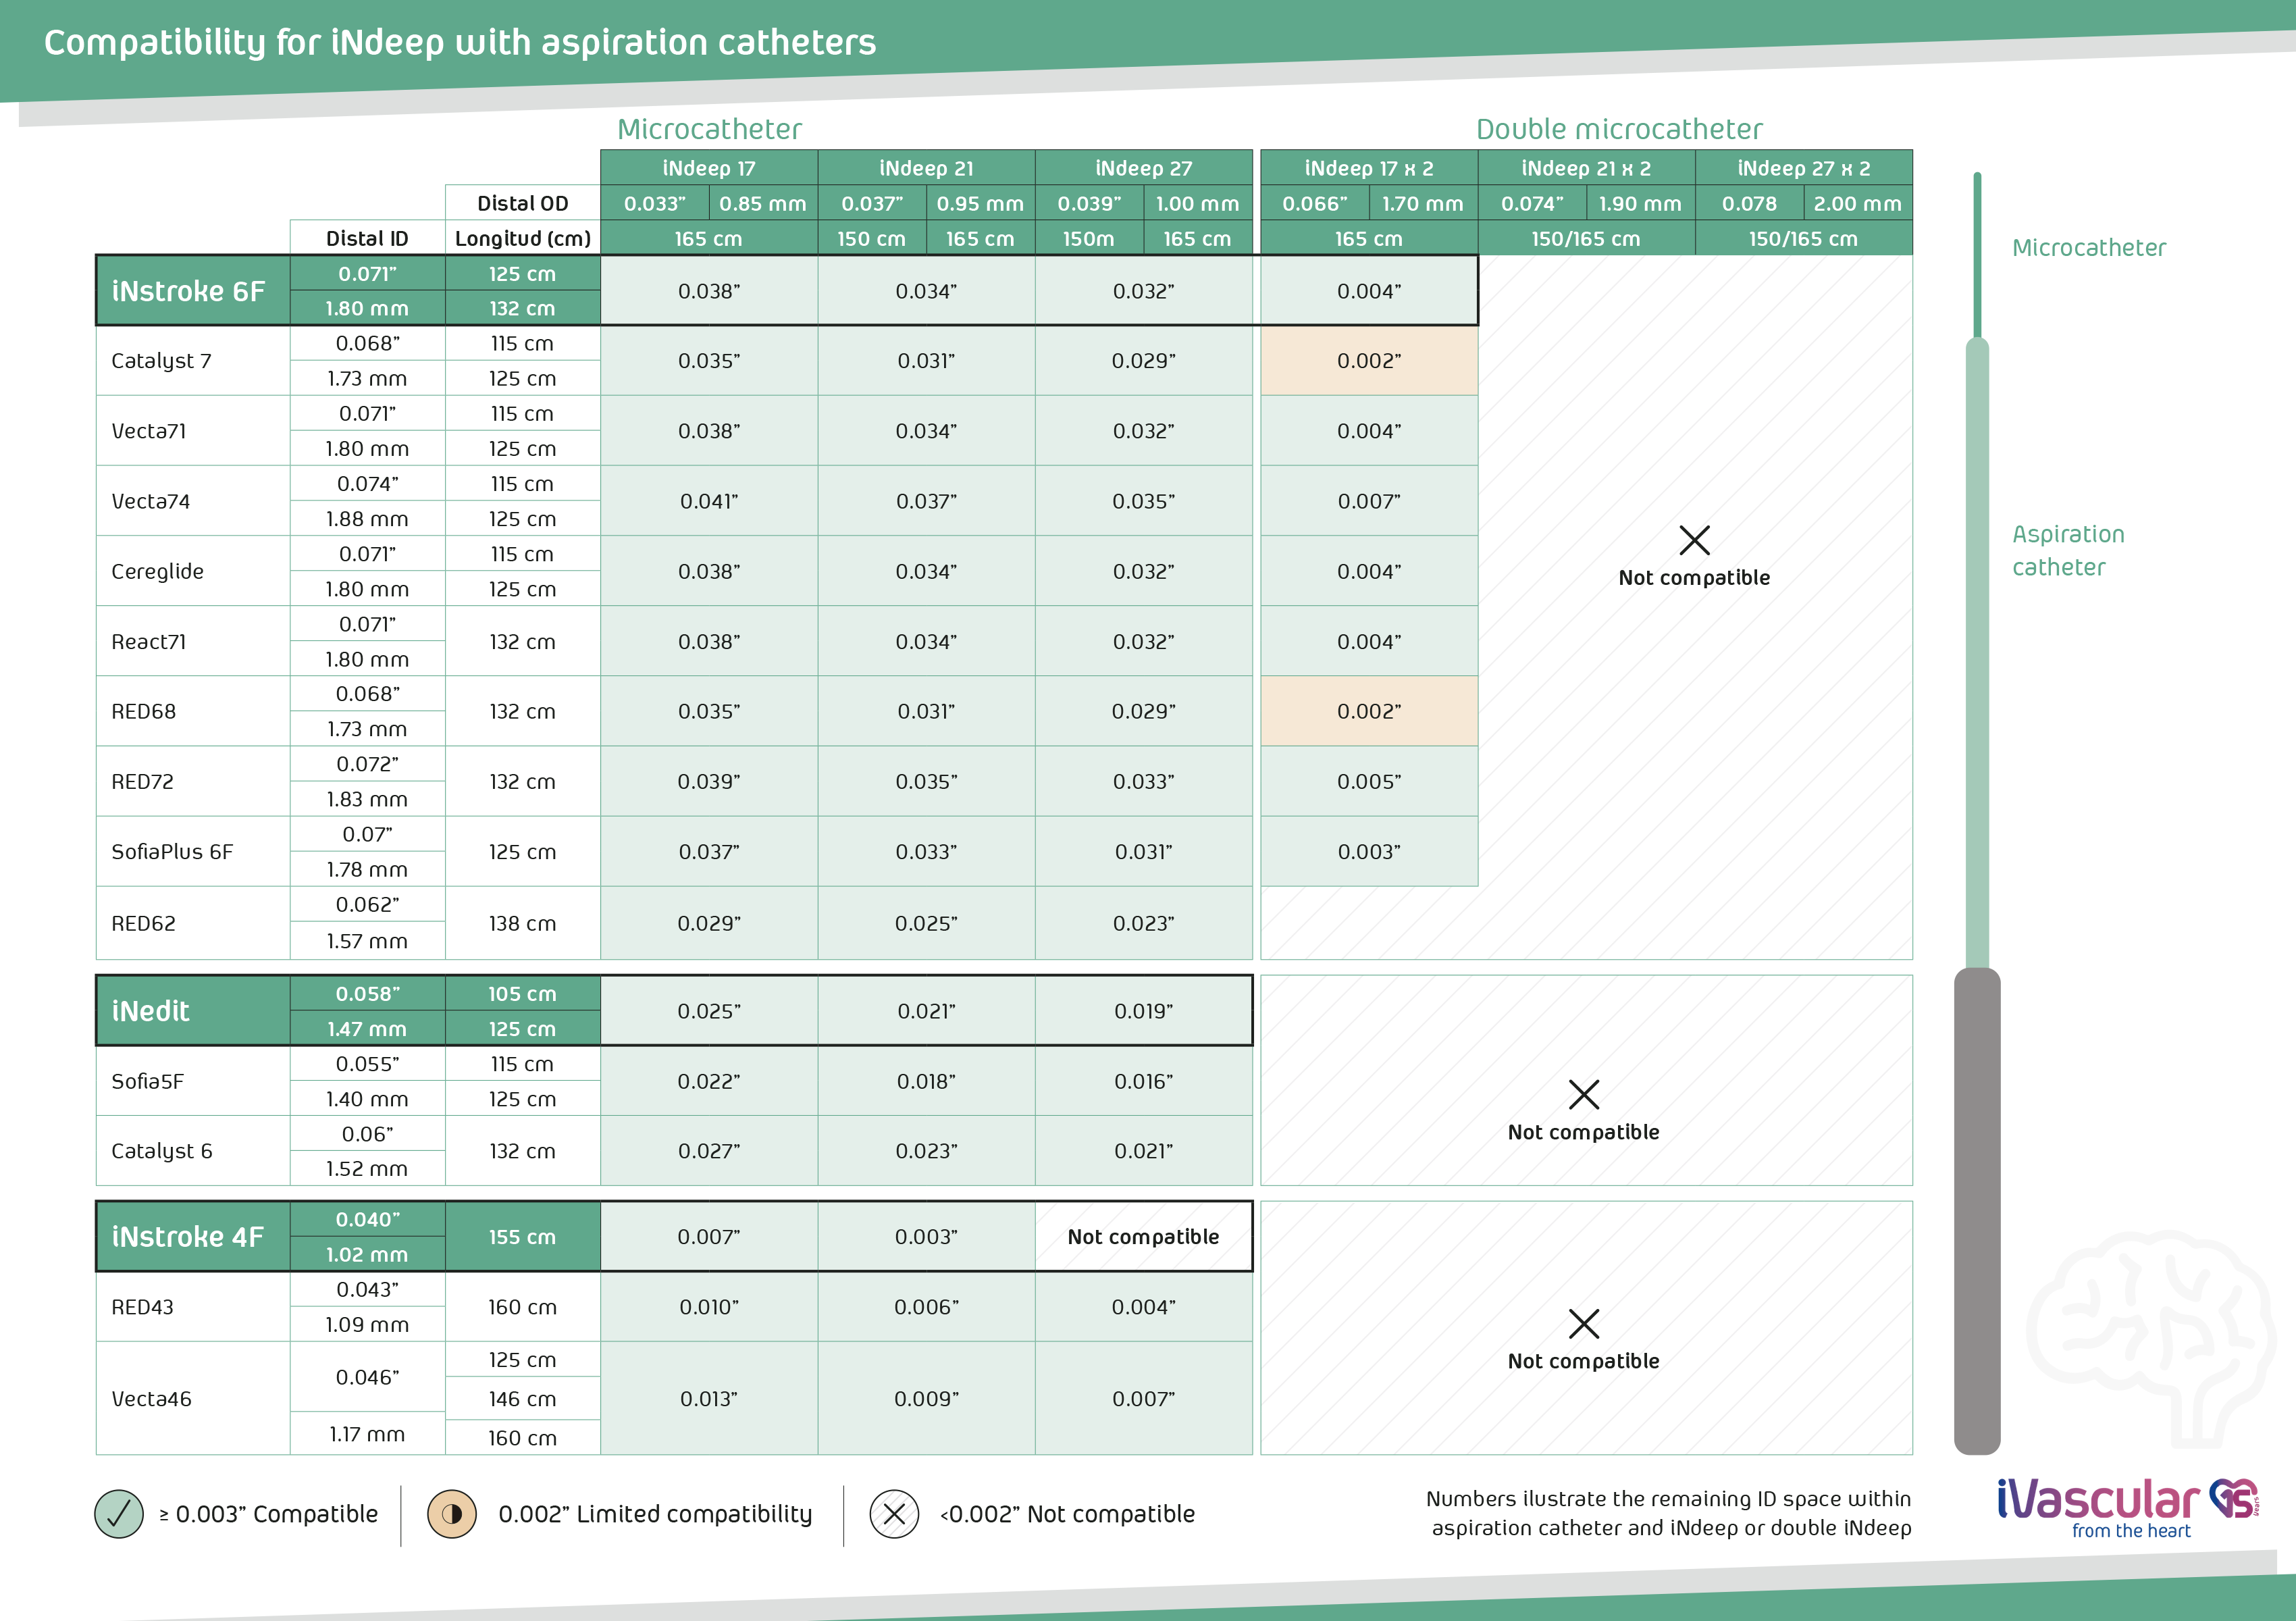Select the 'iNdeep 21' column header
This screenshot has width=2296, height=1621.
[926, 168]
